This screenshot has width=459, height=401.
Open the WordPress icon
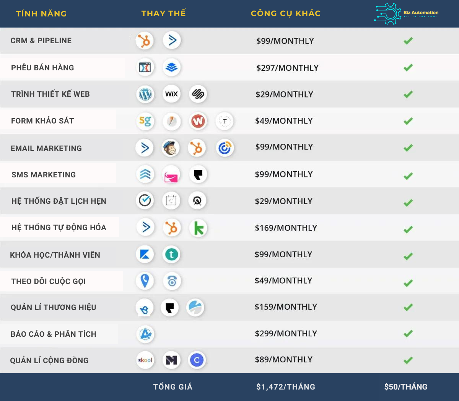pyautogui.click(x=145, y=94)
